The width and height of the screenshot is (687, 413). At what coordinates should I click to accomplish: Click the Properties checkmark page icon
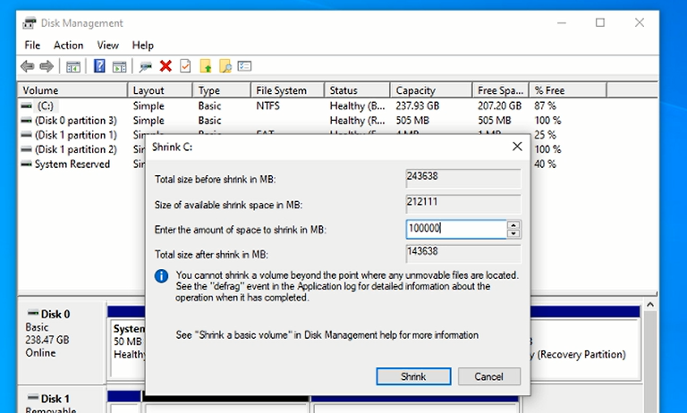pyautogui.click(x=185, y=66)
